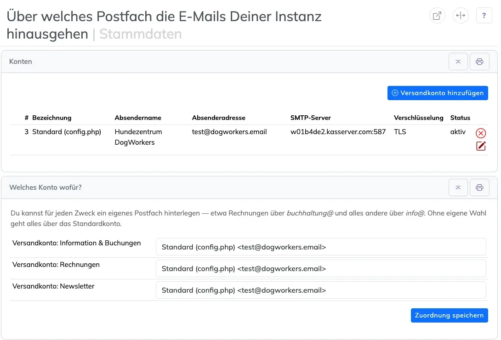Click the Stammdaten breadcrumb in title
Viewport: 501px width, 340px height.
140,34
